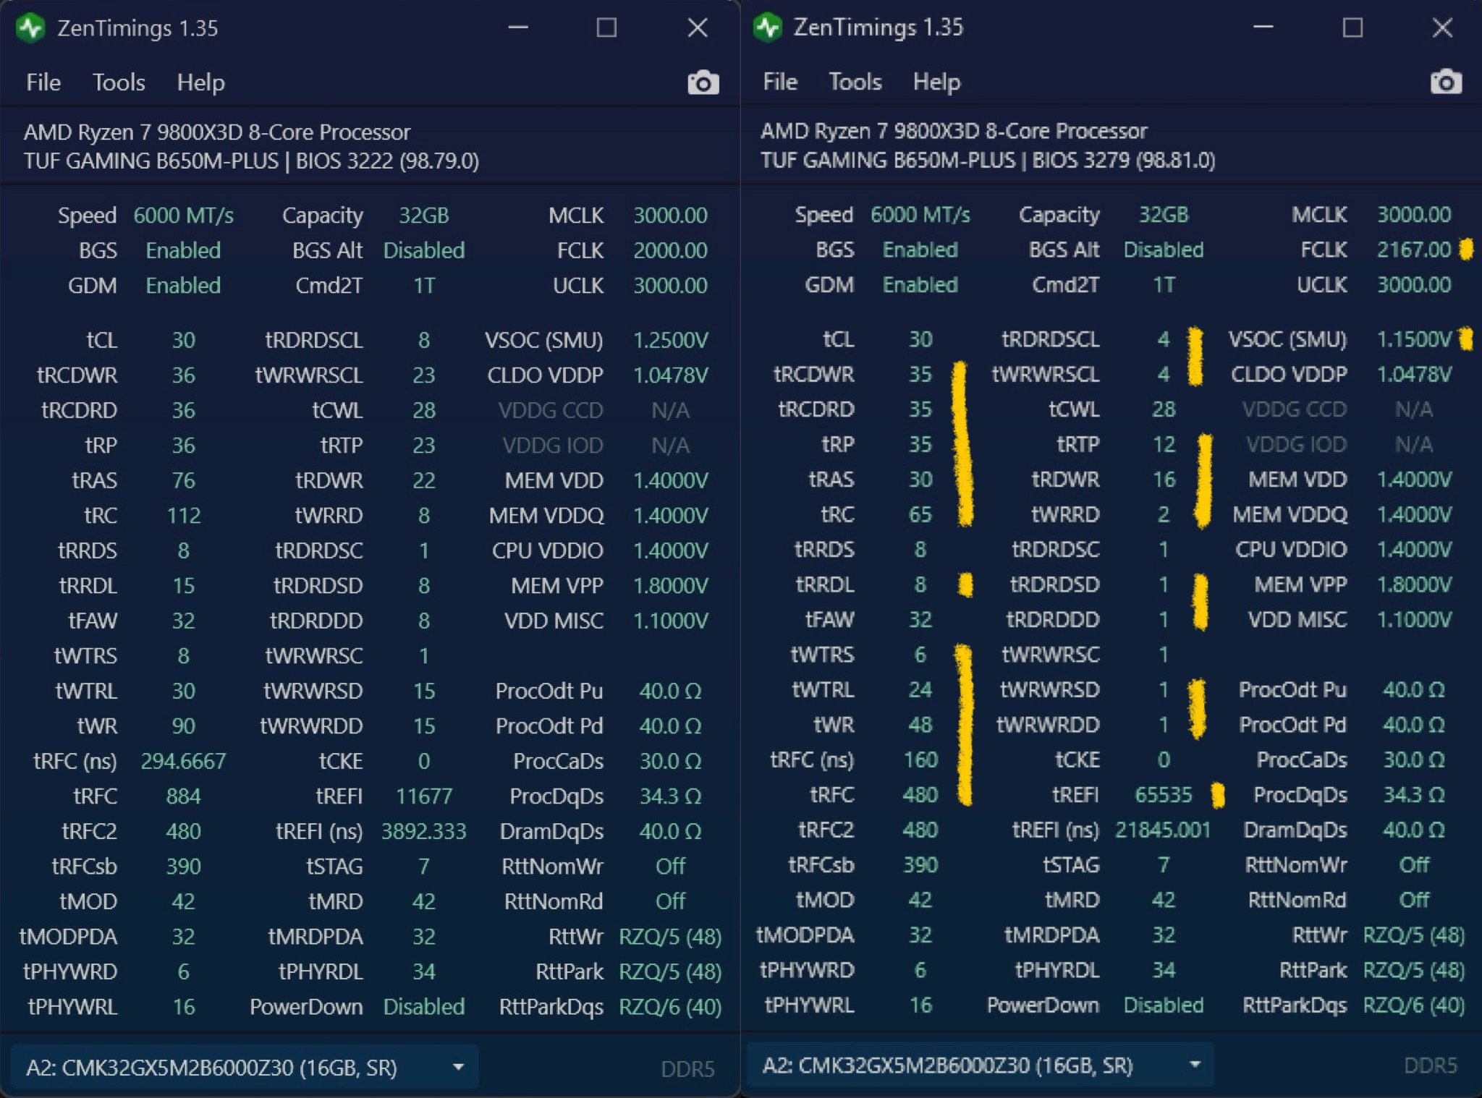The width and height of the screenshot is (1482, 1098).
Task: Open the Tools menu in left window
Action: point(119,82)
